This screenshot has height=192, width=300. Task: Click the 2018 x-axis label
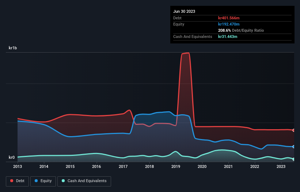click(149, 166)
